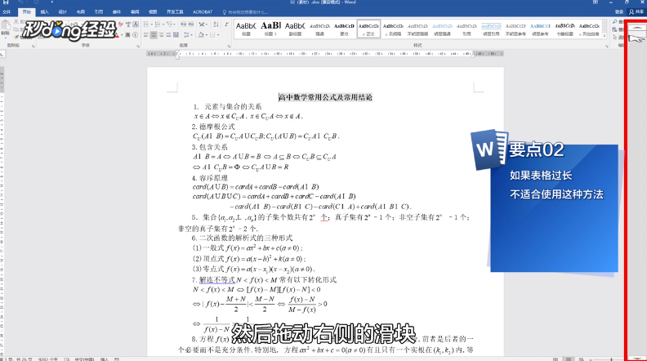Apply the 标题 1 style
The width and height of the screenshot is (647, 361).
click(270, 29)
